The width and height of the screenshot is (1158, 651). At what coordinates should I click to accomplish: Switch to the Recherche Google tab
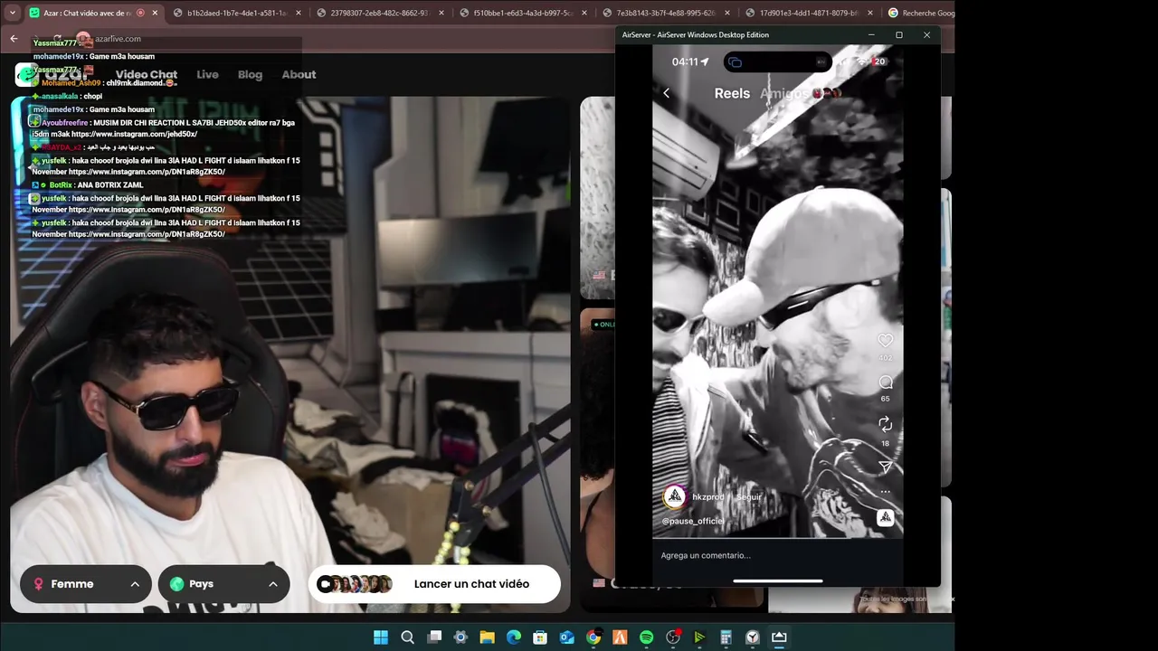click(920, 13)
